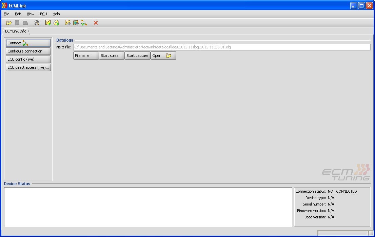Switch to the ECMLink Info tab
This screenshot has width=375, height=237.
[16, 31]
